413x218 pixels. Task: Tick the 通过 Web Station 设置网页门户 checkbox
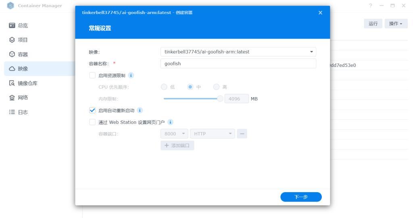click(92, 122)
